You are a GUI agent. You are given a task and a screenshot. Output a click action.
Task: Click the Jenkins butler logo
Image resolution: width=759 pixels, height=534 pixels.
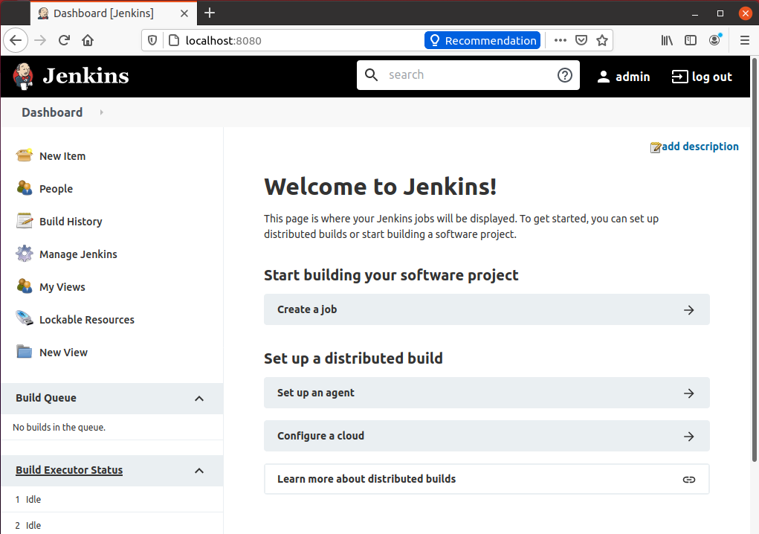click(x=23, y=76)
